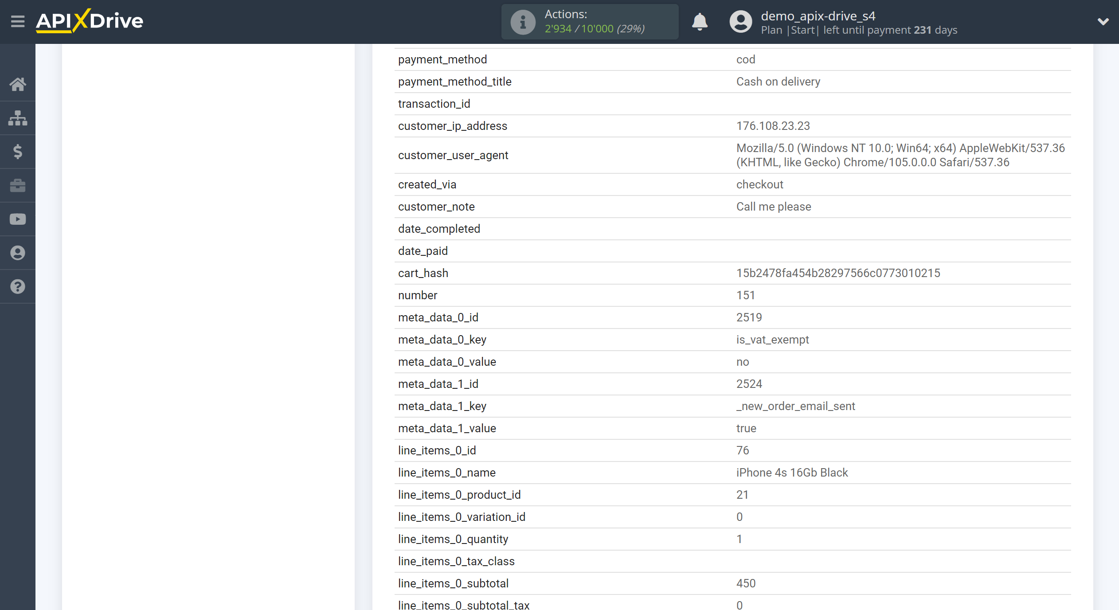Viewport: 1119px width, 610px height.
Task: Select the meta_data_1_id value 2524
Action: tap(749, 384)
